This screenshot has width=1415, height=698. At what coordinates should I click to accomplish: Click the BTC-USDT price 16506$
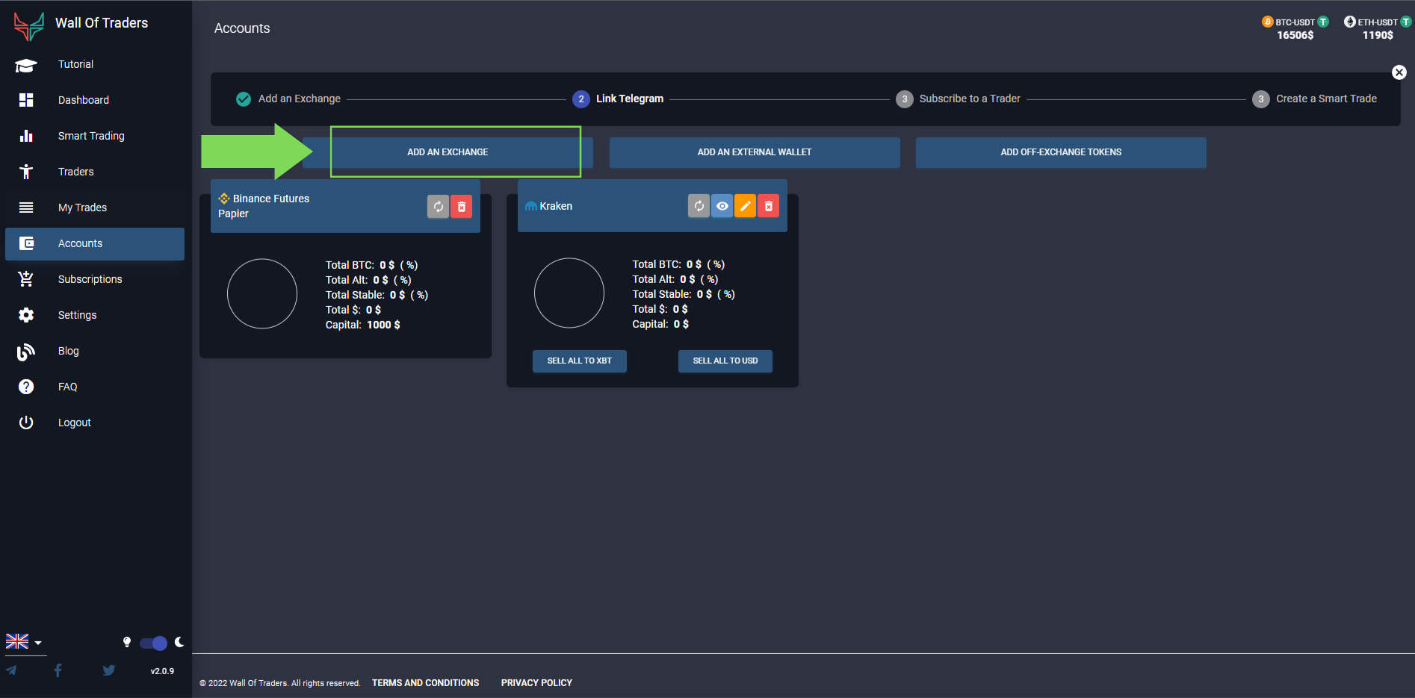[1295, 35]
